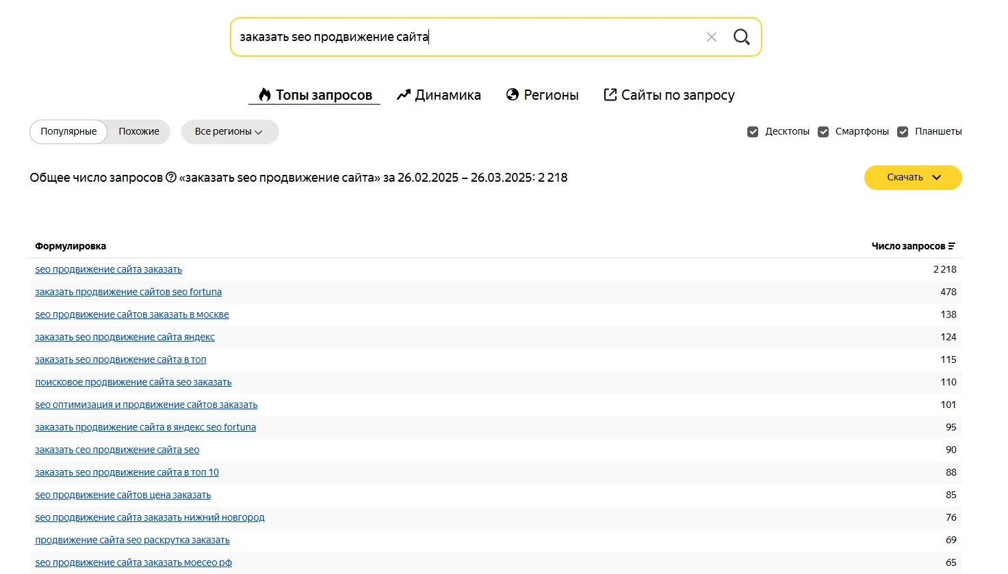The height and width of the screenshot is (574, 1008).
Task: Select the Популярные toggle option
Action: (x=68, y=132)
